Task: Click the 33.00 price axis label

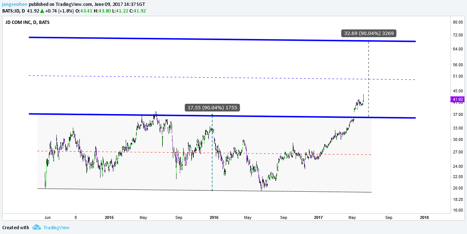Action: pyautogui.click(x=457, y=128)
